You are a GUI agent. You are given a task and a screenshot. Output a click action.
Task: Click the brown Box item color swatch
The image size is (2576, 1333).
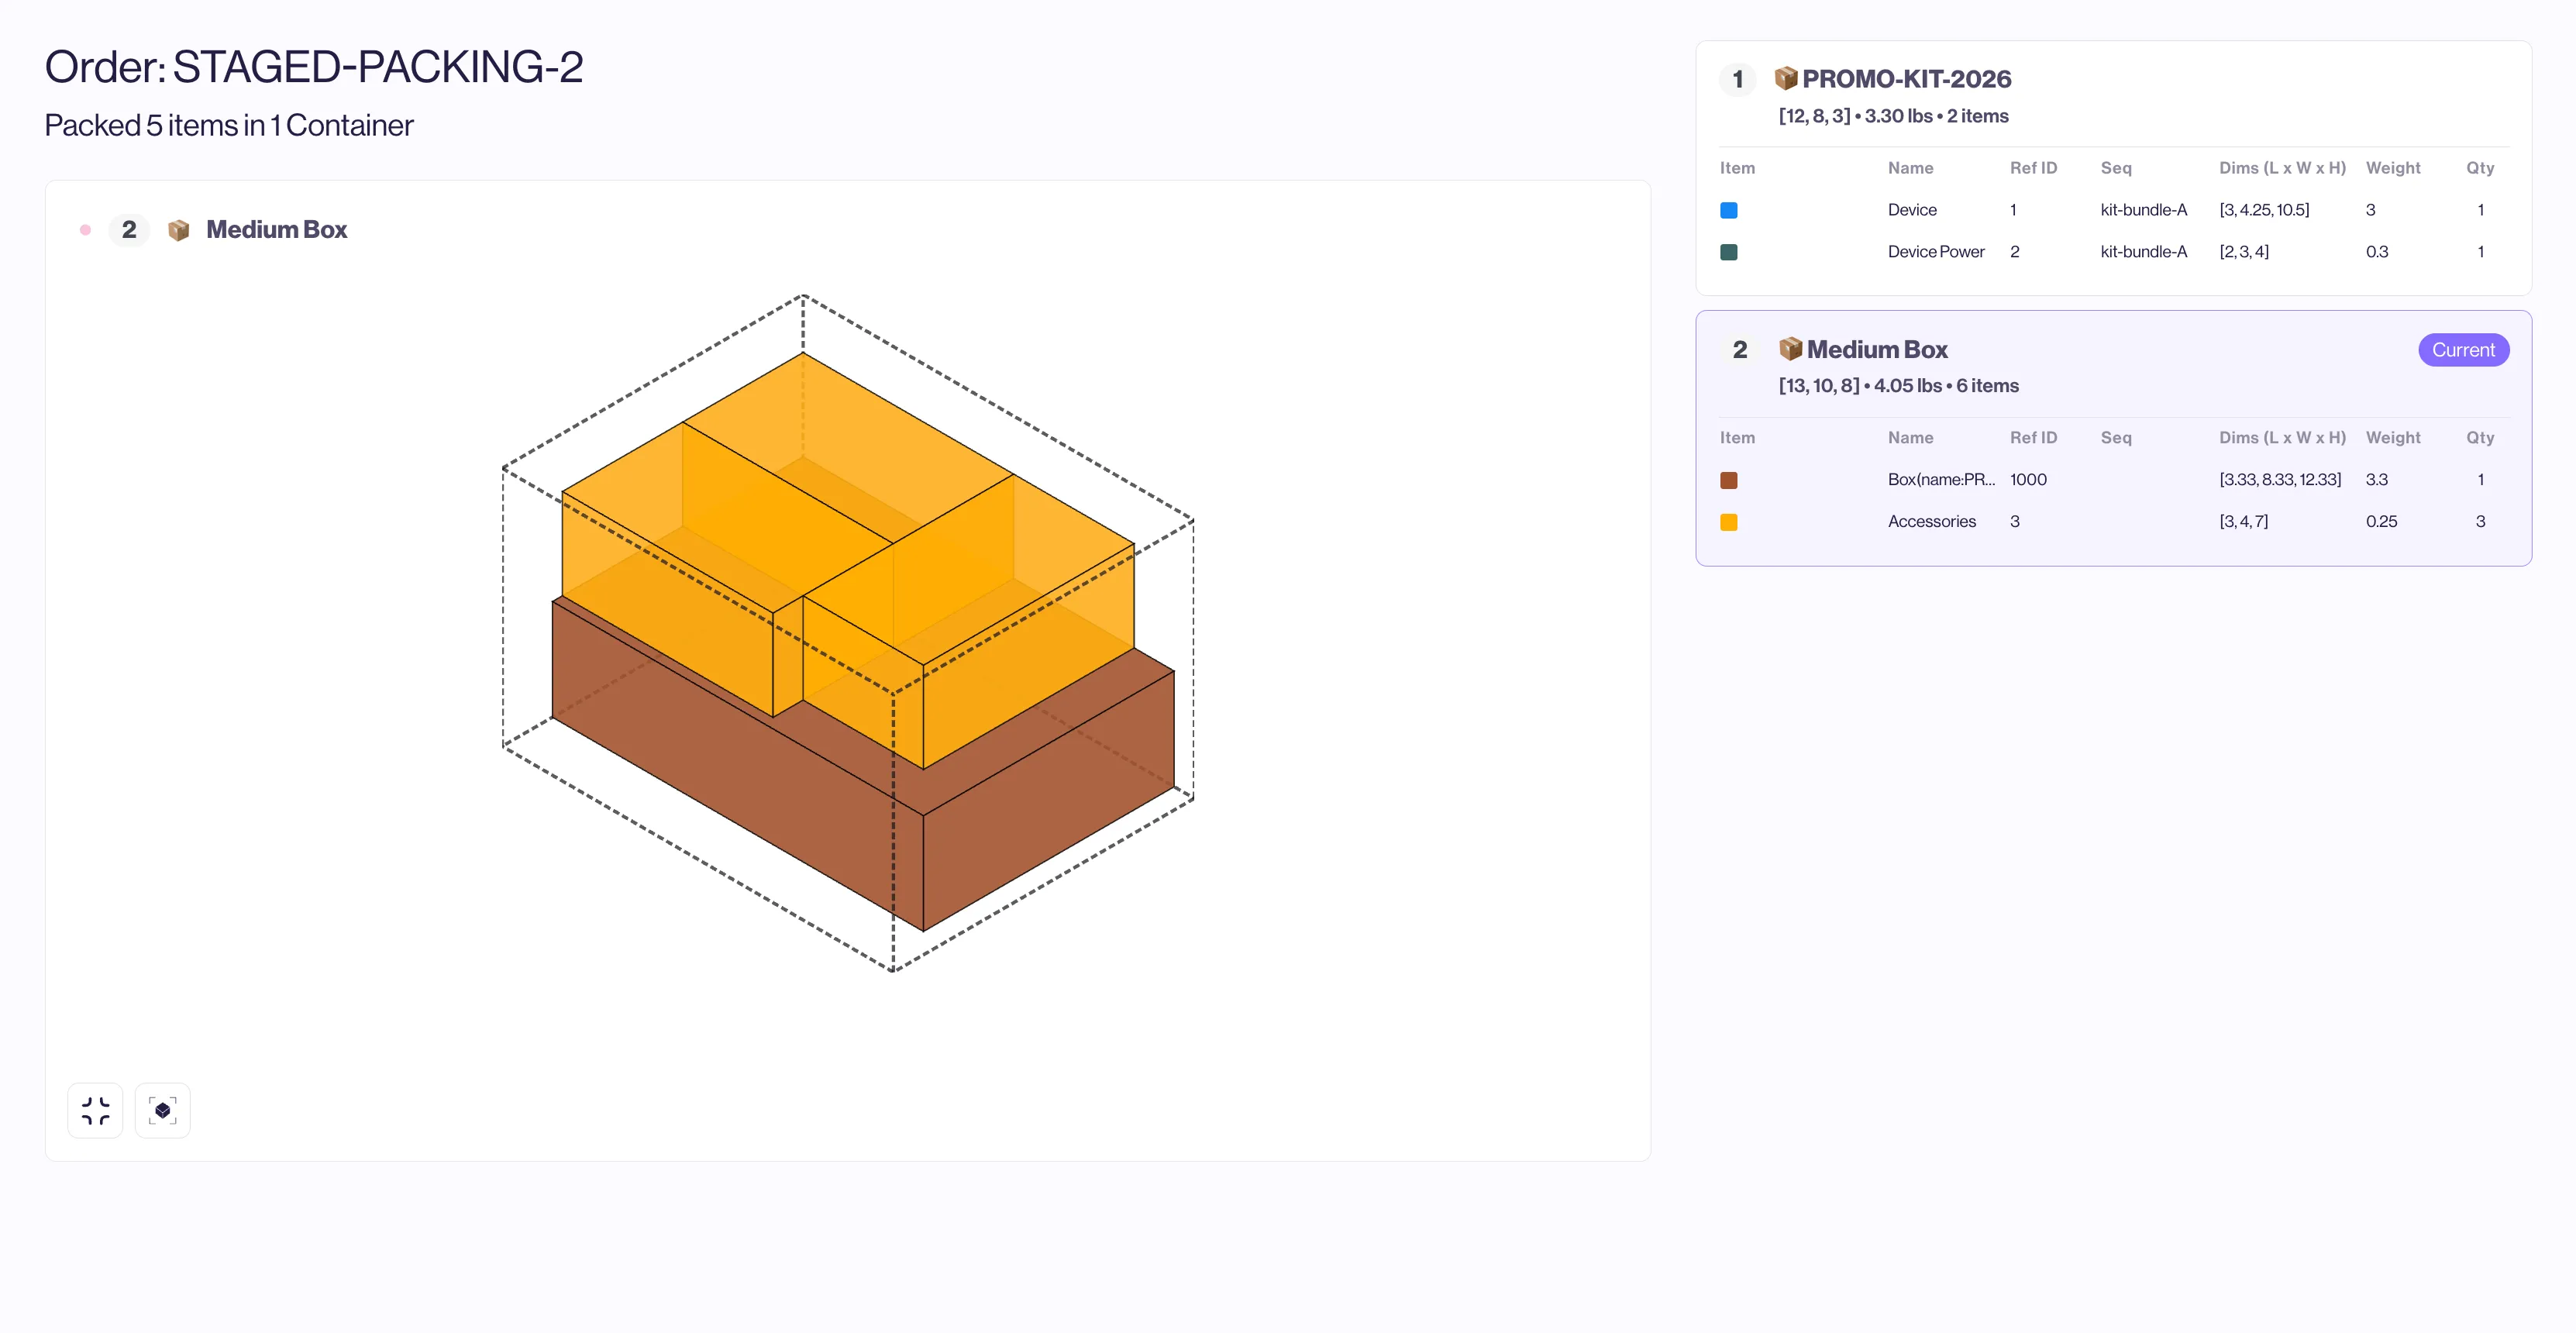(1728, 480)
